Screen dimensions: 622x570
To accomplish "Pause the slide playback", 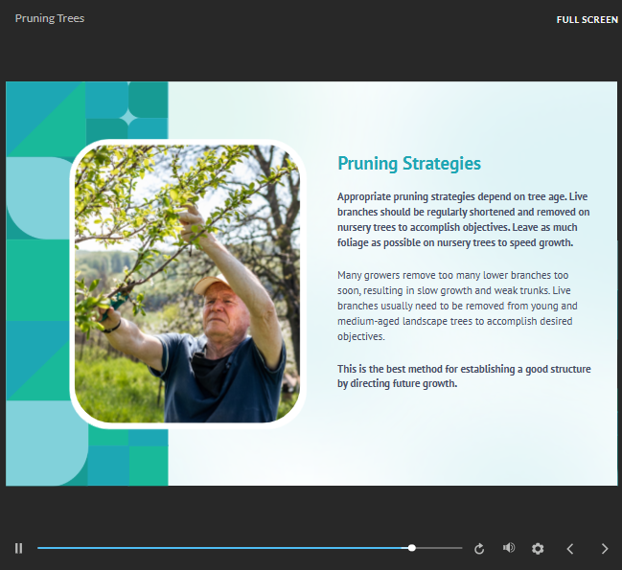I will [x=18, y=548].
